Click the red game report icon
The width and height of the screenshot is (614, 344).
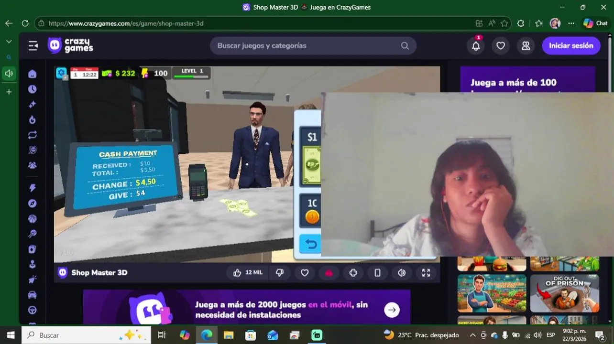[x=329, y=273]
